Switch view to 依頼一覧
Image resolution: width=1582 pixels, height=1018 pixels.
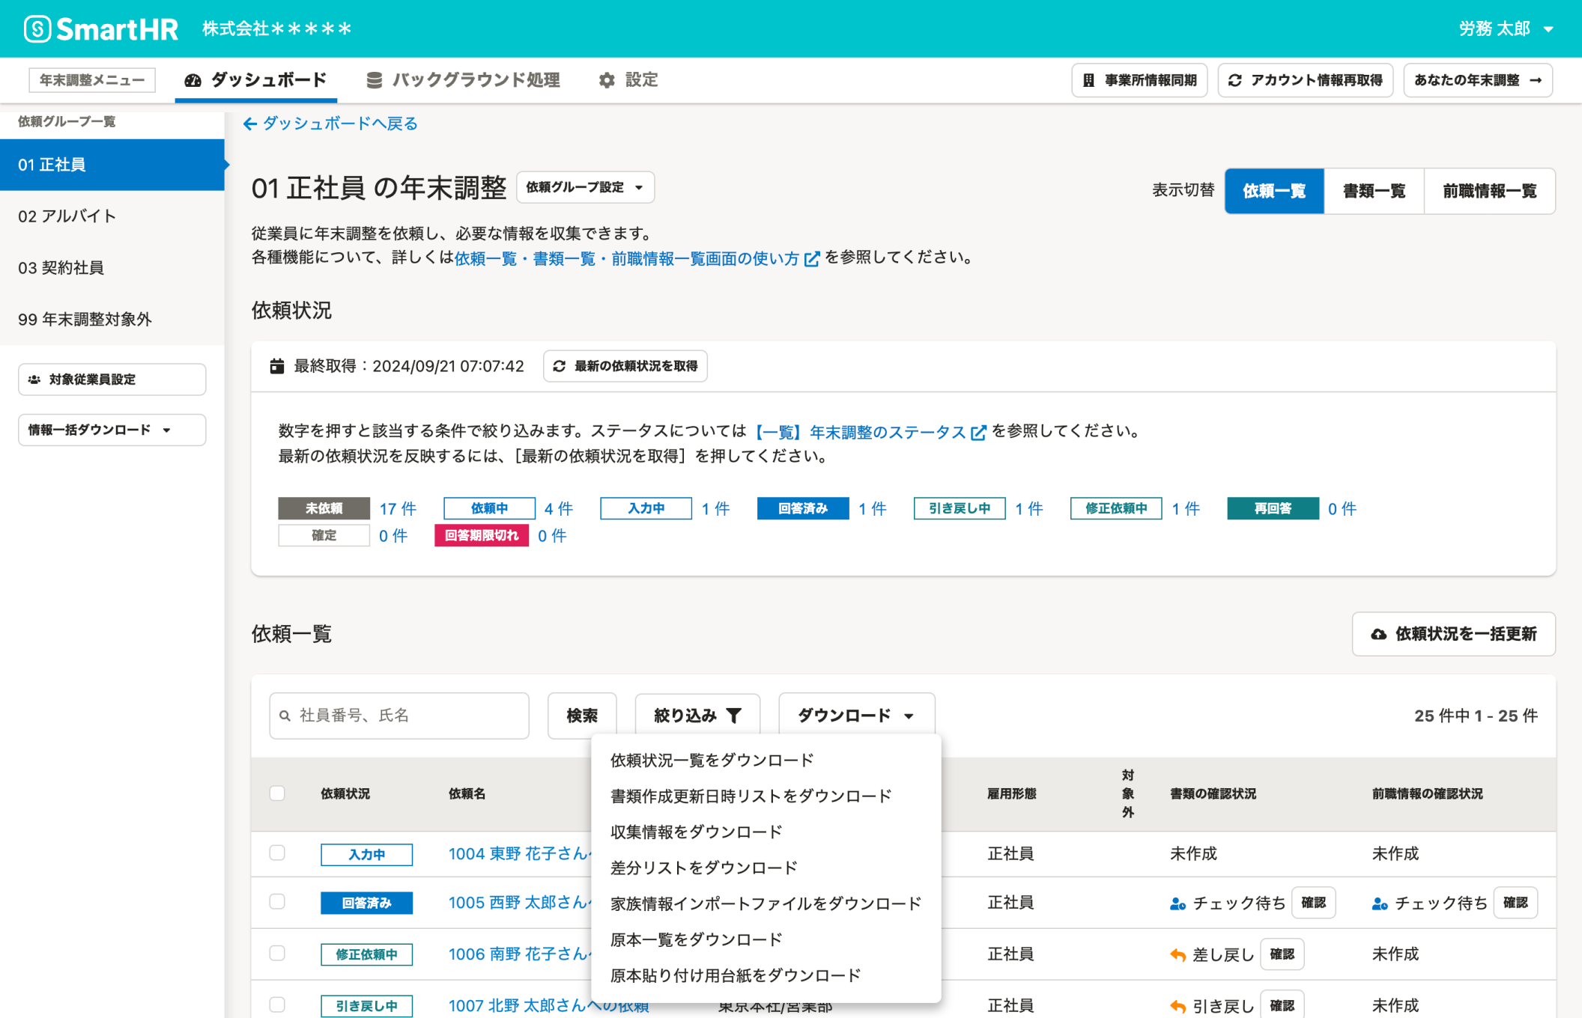pyautogui.click(x=1274, y=191)
